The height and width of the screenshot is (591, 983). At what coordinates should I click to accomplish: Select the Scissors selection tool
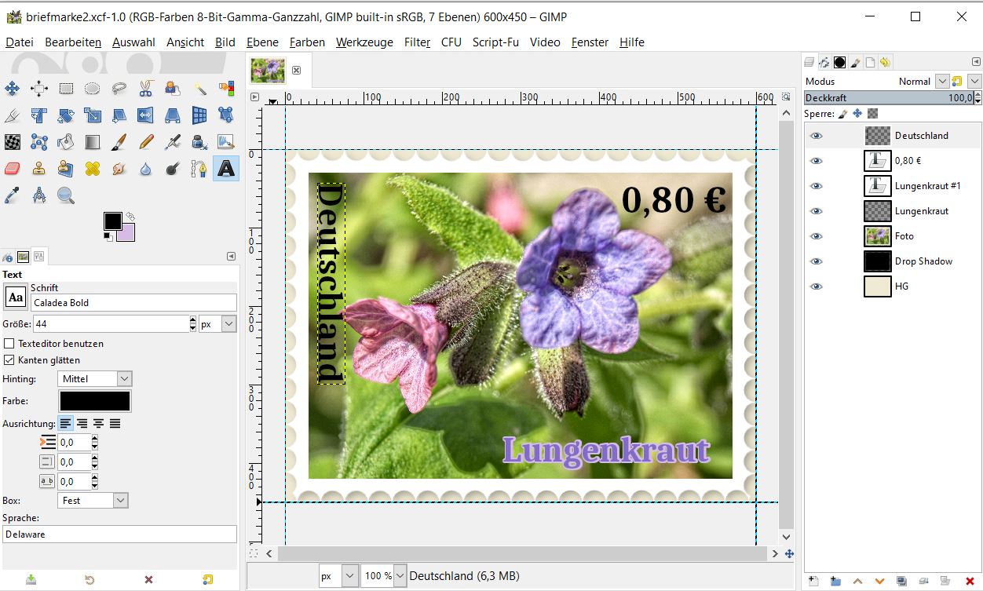pyautogui.click(x=146, y=89)
